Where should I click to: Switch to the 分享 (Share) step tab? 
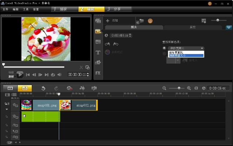coord(118,9)
